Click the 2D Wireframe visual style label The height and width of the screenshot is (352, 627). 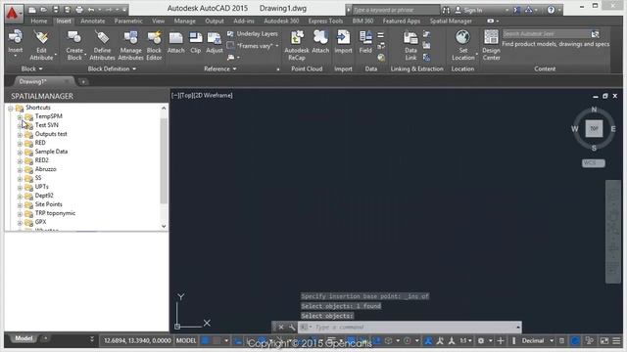point(214,96)
